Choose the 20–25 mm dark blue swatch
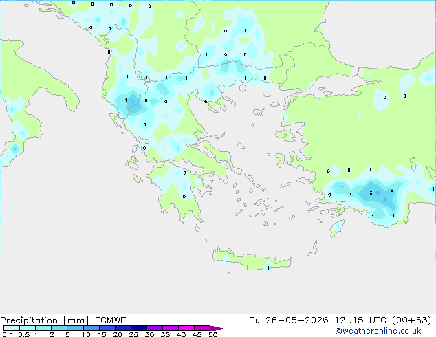 (x=122, y=328)
